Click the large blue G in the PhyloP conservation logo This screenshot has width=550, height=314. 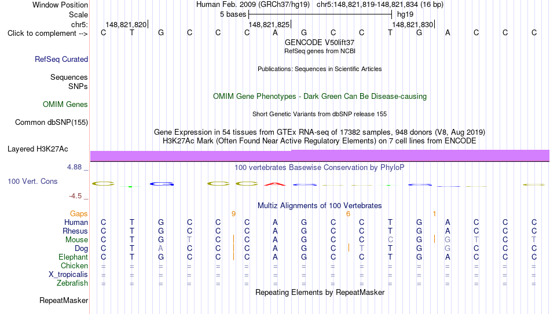162,184
